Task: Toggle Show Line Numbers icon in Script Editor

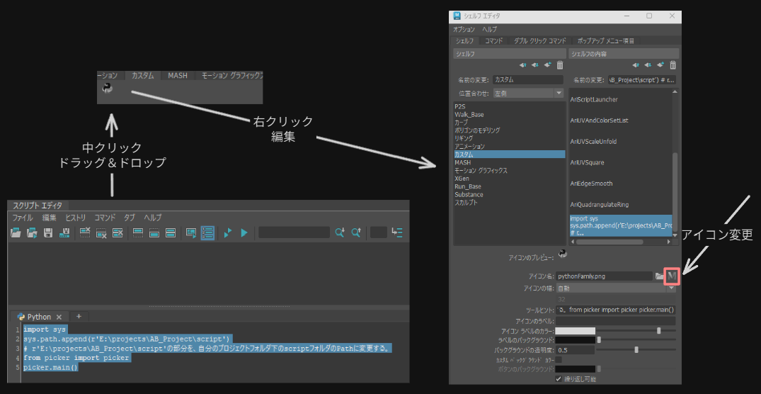Action: point(207,232)
